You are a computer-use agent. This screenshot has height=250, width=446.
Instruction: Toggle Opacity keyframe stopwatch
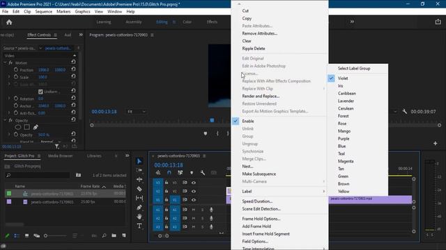(16, 135)
